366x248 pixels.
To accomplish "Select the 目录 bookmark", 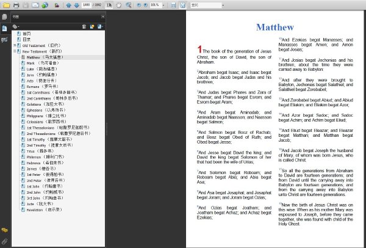I will point(26,40).
